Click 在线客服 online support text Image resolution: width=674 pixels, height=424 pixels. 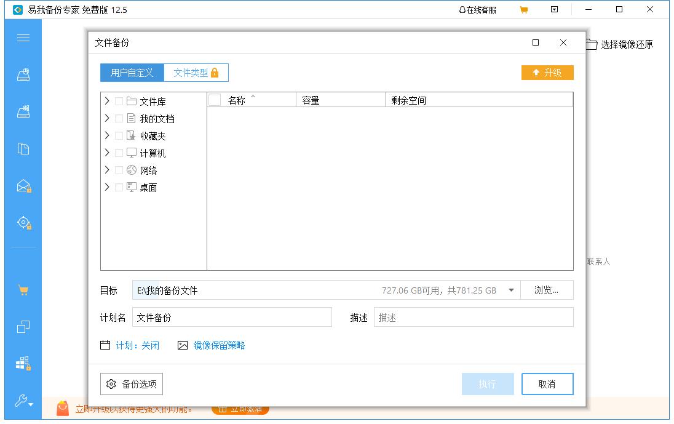click(x=482, y=10)
